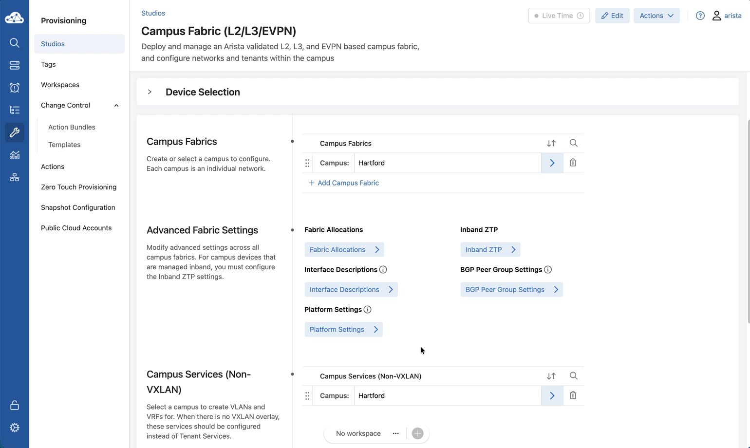Sort the Campus Fabrics list

[x=551, y=143]
